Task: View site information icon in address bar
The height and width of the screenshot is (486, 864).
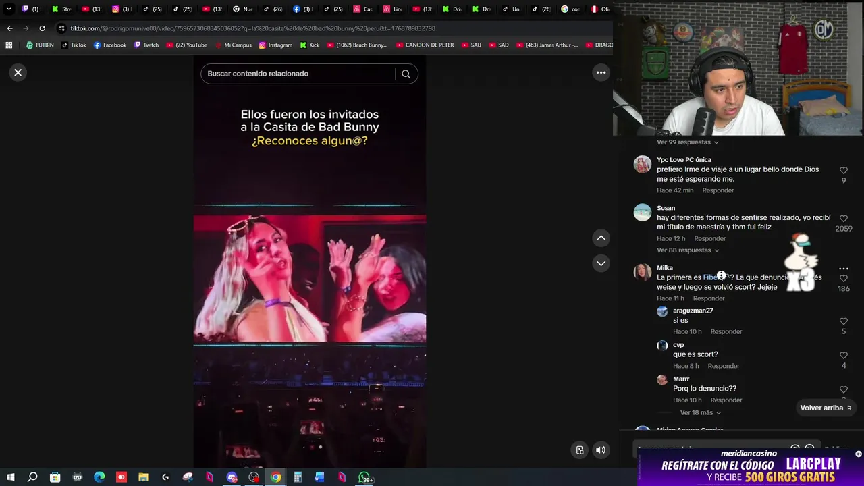Action: click(x=61, y=28)
